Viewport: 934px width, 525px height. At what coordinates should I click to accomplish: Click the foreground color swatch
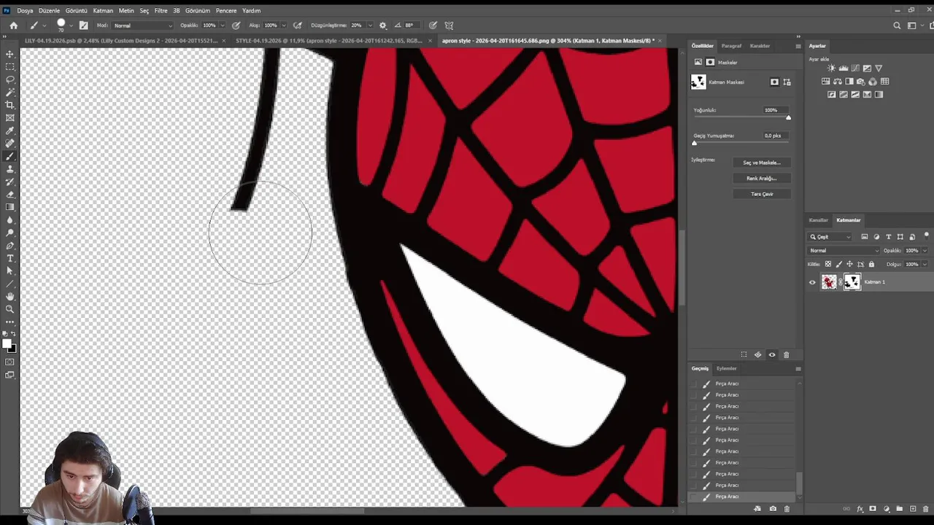click(x=7, y=343)
